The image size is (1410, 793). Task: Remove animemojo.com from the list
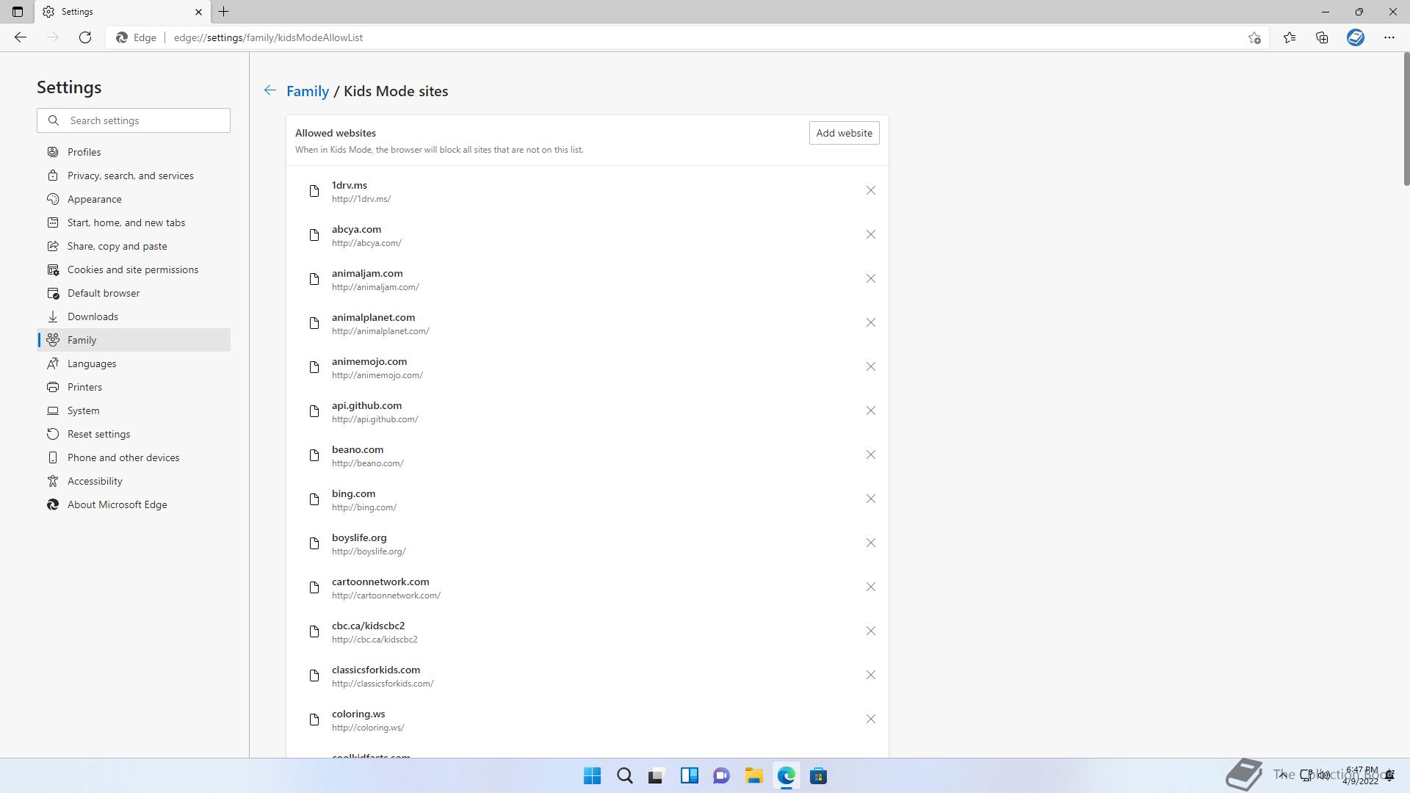click(870, 367)
